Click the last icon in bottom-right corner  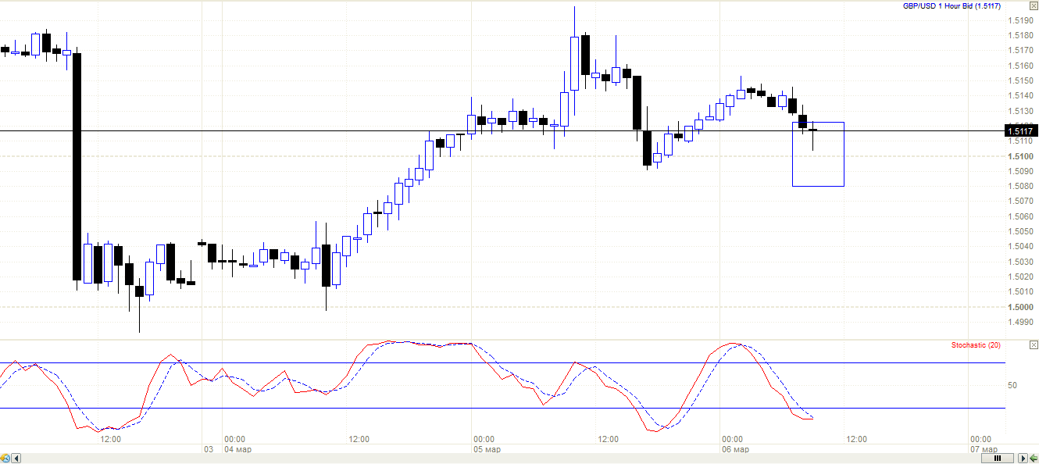1033,458
